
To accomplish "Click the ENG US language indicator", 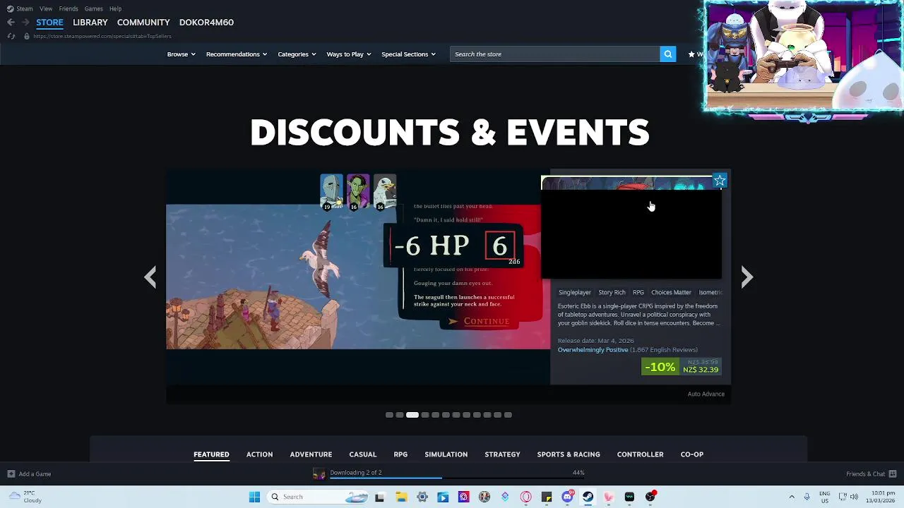I will [825, 497].
